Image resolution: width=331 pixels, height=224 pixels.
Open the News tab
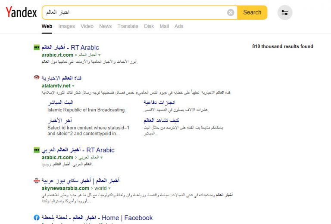point(105,26)
